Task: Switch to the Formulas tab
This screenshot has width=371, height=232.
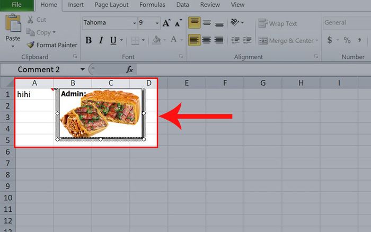Action: click(x=152, y=5)
